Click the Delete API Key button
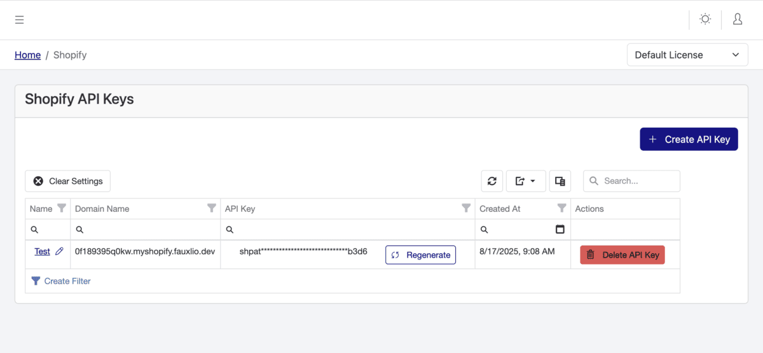 click(x=622, y=254)
